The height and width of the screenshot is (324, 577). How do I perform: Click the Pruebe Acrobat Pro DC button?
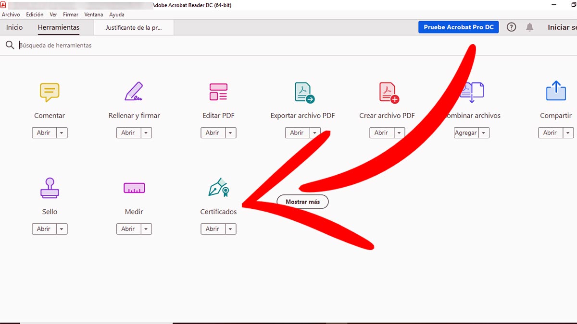pos(458,27)
